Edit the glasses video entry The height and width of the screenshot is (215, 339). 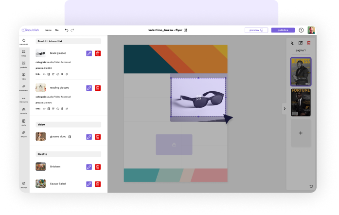click(89, 137)
